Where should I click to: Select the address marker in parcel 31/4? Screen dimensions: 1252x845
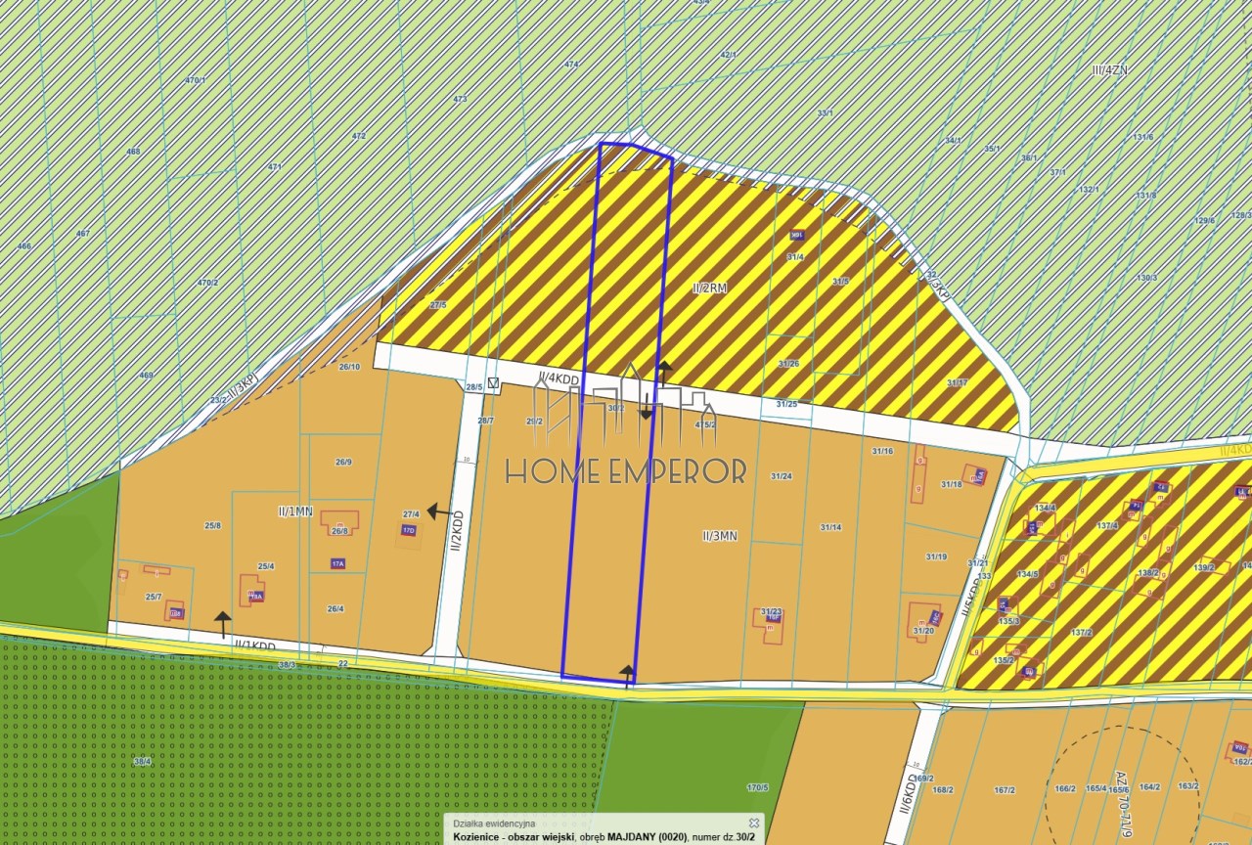pyautogui.click(x=796, y=236)
